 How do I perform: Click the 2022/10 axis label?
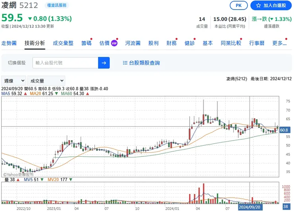tap(23, 208)
